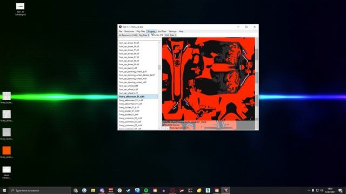The image size is (346, 194).
Task: Click the previous texture array index arrow
Action: 164,128
